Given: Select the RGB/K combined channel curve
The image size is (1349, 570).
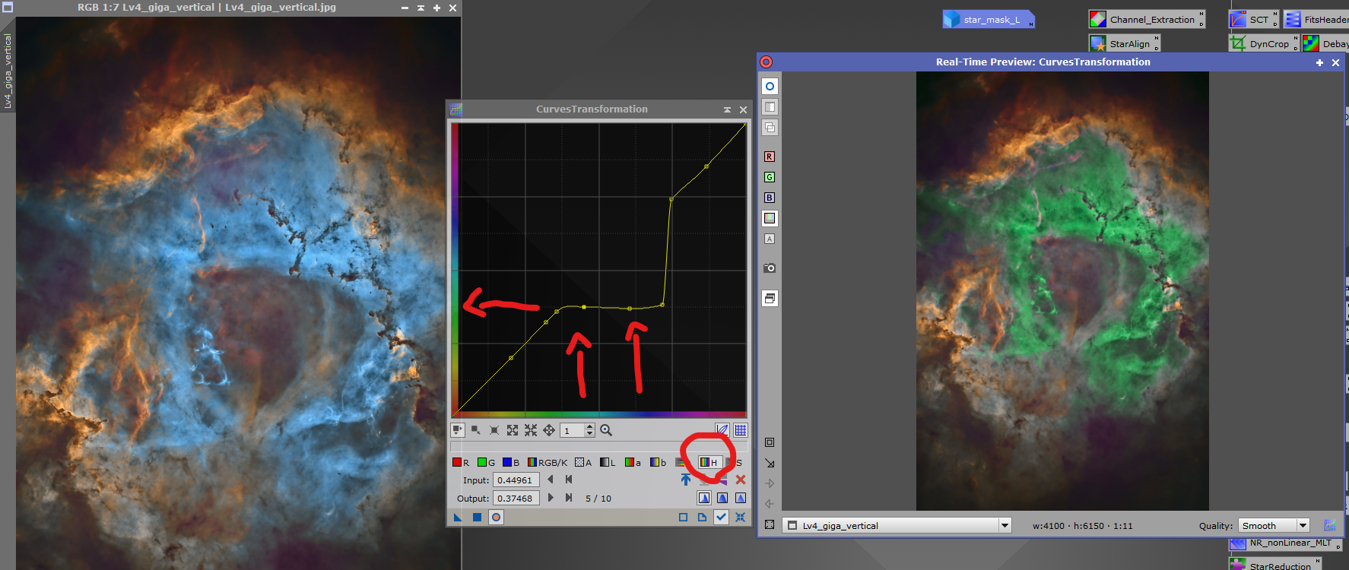Looking at the screenshot, I should coord(548,462).
